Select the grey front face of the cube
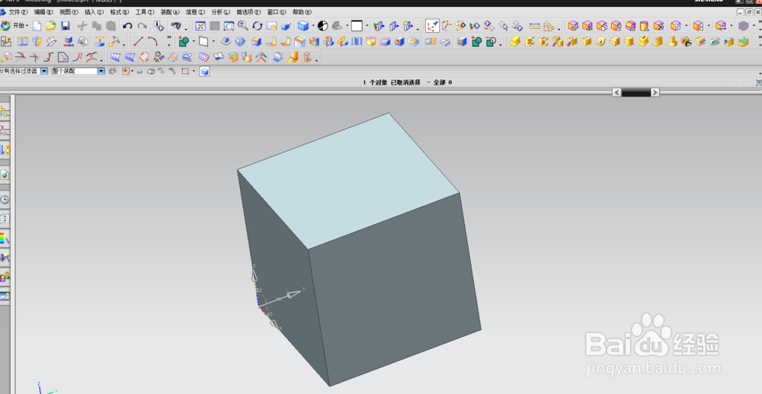The image size is (762, 394). (394, 291)
